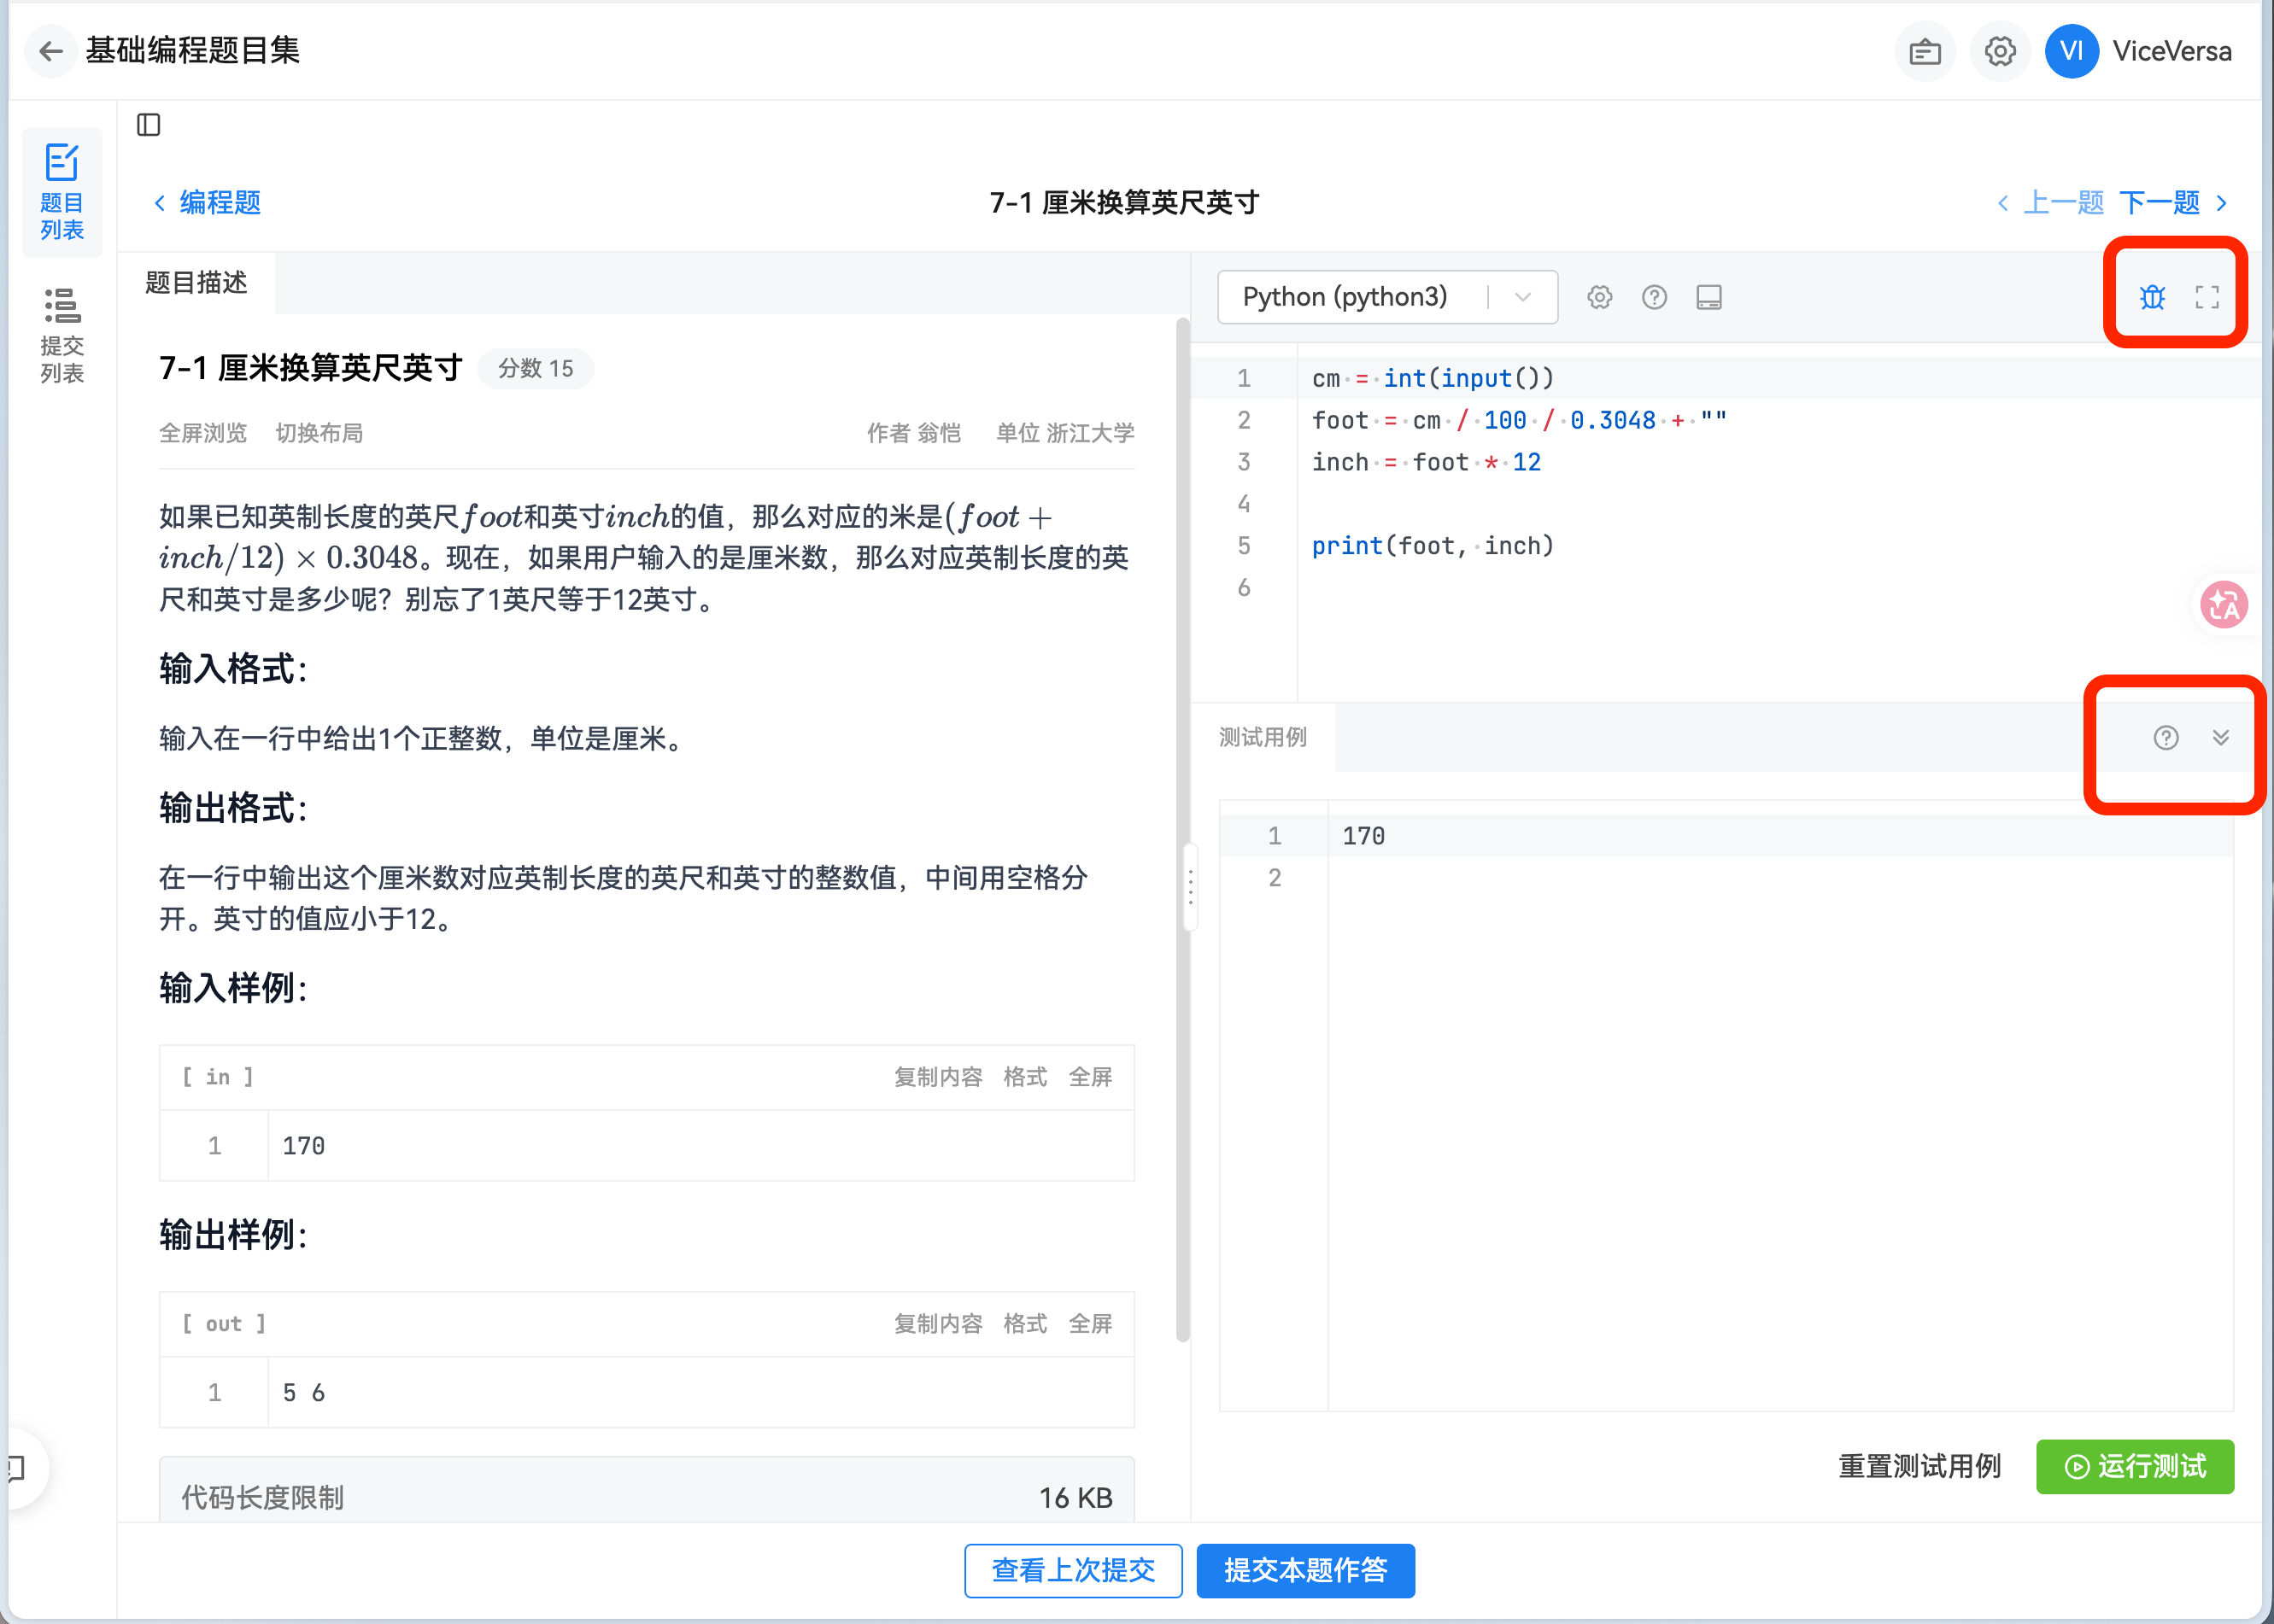Viewport: 2274px width, 1624px height.
Task: Enter fullscreen editor mode icon
Action: tap(2206, 297)
